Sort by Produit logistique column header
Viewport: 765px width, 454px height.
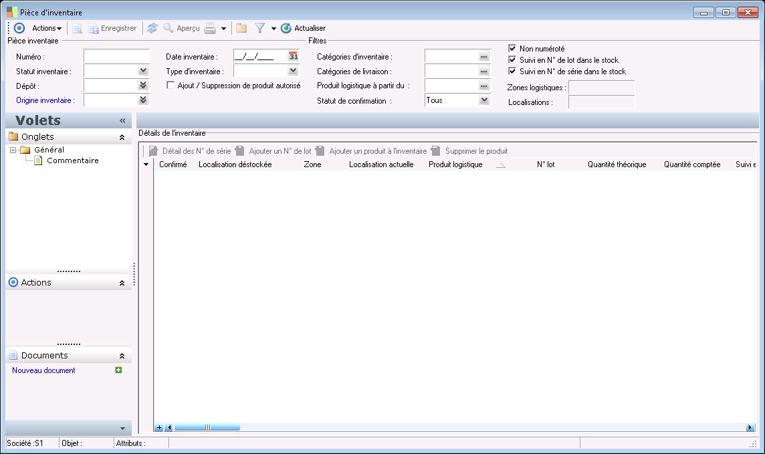coord(455,165)
